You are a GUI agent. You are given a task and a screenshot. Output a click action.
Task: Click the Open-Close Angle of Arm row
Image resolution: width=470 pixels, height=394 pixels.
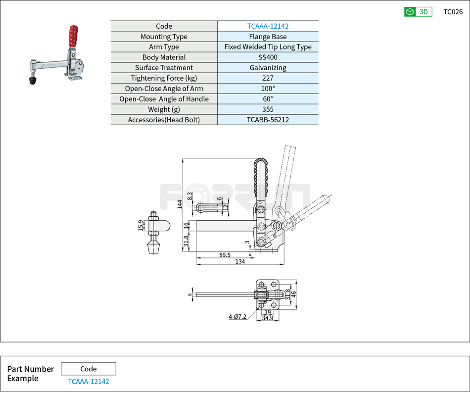pyautogui.click(x=164, y=89)
